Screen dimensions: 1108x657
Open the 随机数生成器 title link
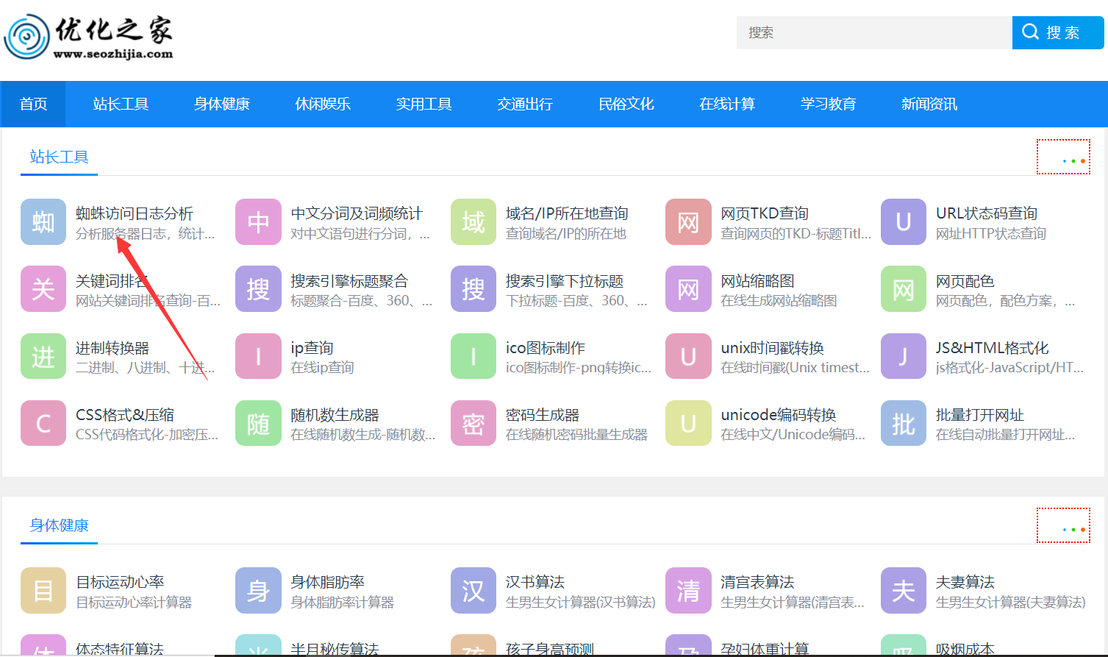[335, 415]
